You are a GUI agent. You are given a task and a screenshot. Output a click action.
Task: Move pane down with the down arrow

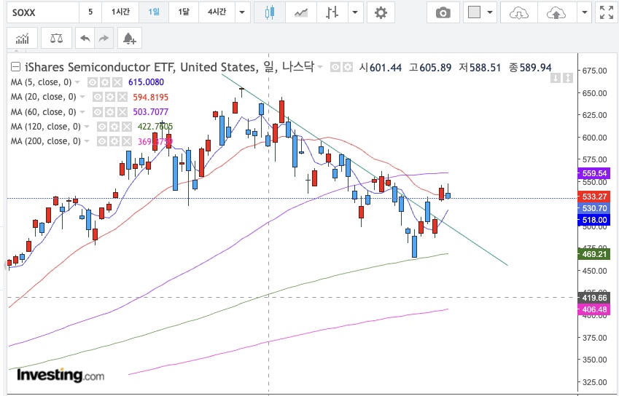556,78
